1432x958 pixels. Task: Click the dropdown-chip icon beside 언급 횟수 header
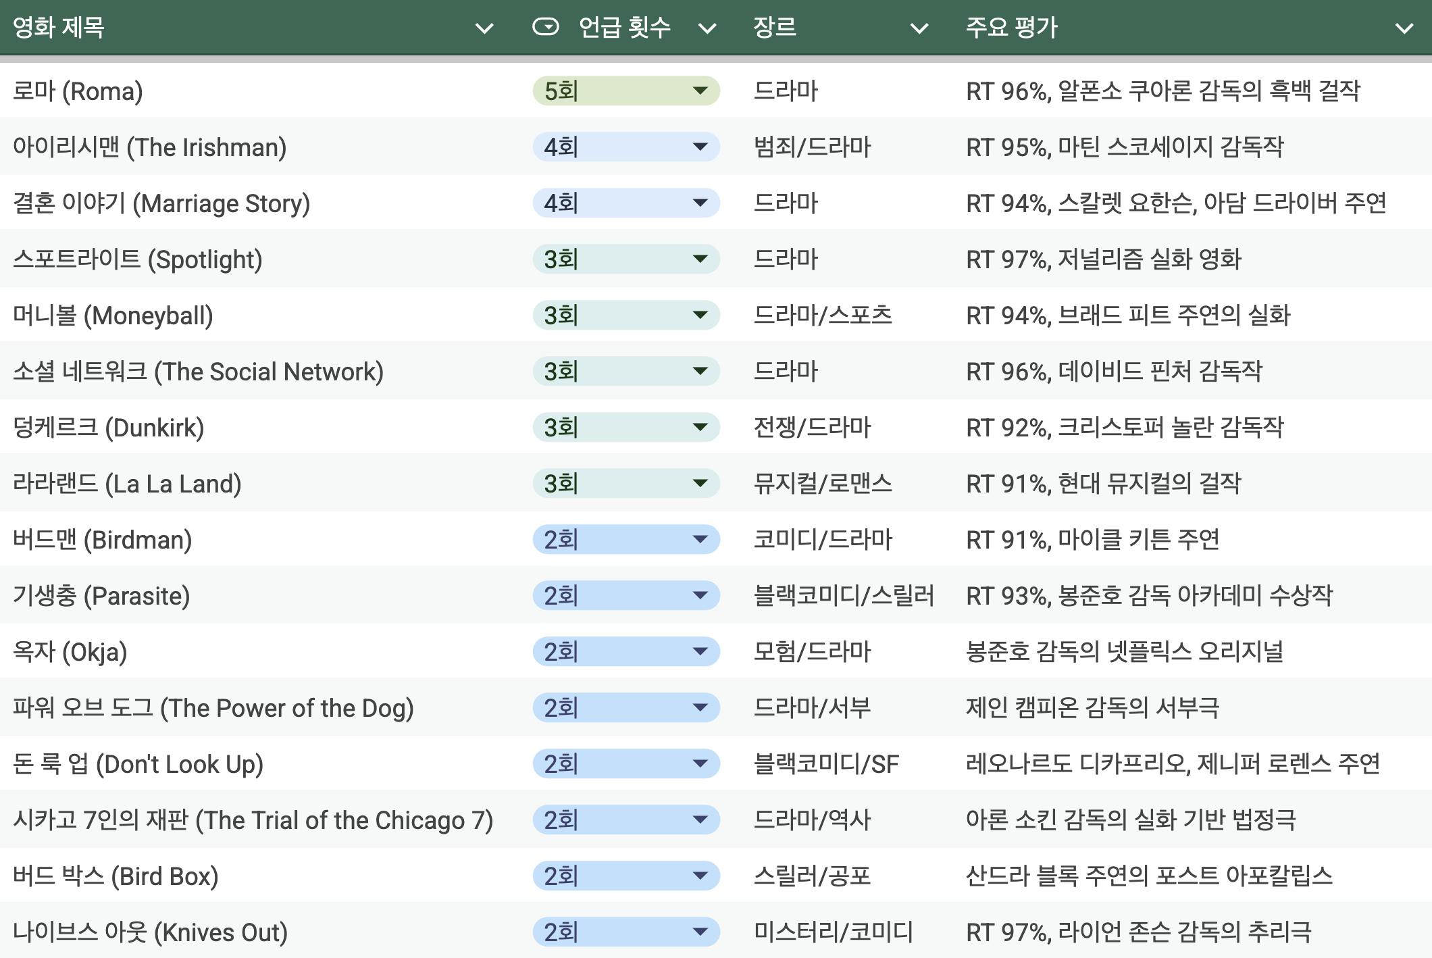click(546, 27)
